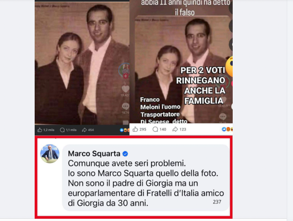The width and height of the screenshot is (293, 221).
Task: Tap the TikTok comment bubble showing 1679
Action: coord(126,106)
